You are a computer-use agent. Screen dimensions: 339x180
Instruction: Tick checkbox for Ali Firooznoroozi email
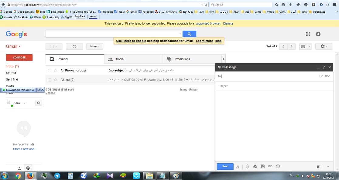[x=50, y=71]
